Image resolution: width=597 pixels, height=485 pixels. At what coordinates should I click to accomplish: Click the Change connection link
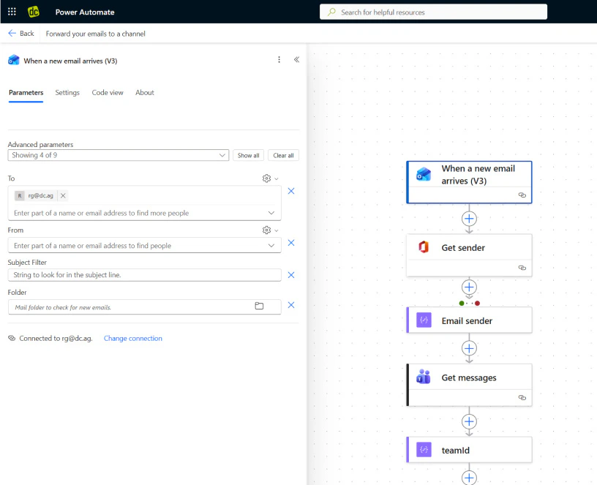(x=133, y=339)
